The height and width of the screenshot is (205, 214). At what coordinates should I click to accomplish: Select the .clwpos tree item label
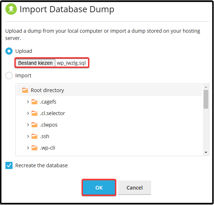(x=49, y=125)
